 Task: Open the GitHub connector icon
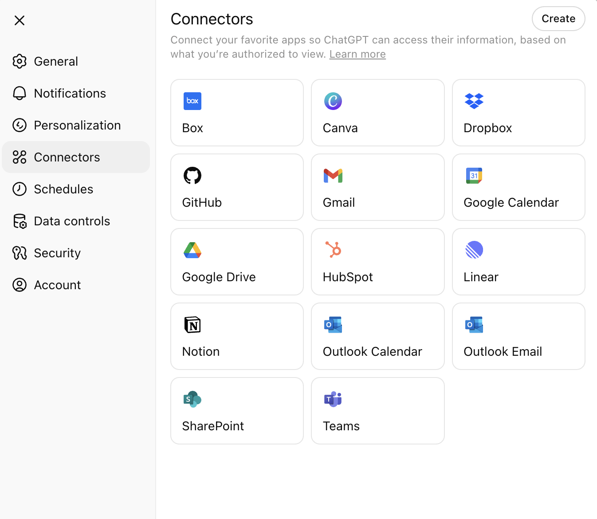coord(192,176)
